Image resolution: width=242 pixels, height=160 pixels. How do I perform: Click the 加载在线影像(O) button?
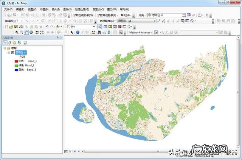point(84,15)
